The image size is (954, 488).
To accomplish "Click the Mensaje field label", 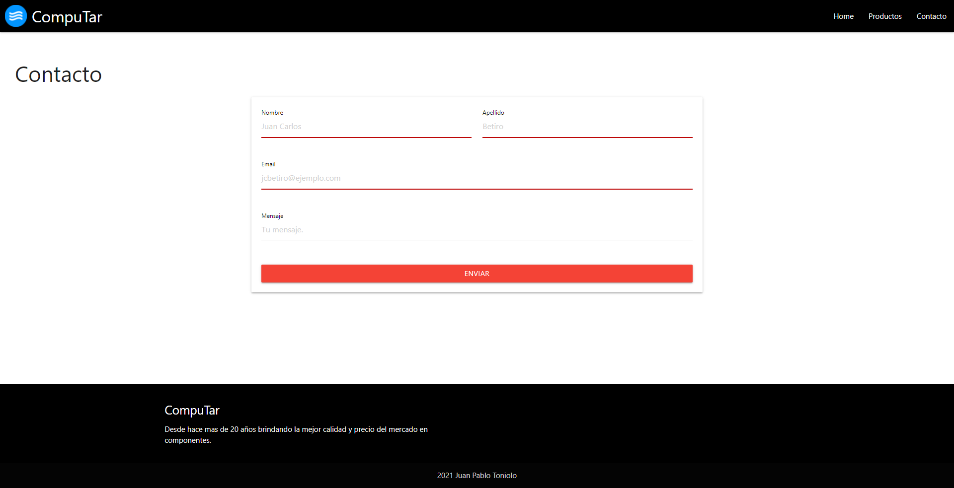I will 272,216.
